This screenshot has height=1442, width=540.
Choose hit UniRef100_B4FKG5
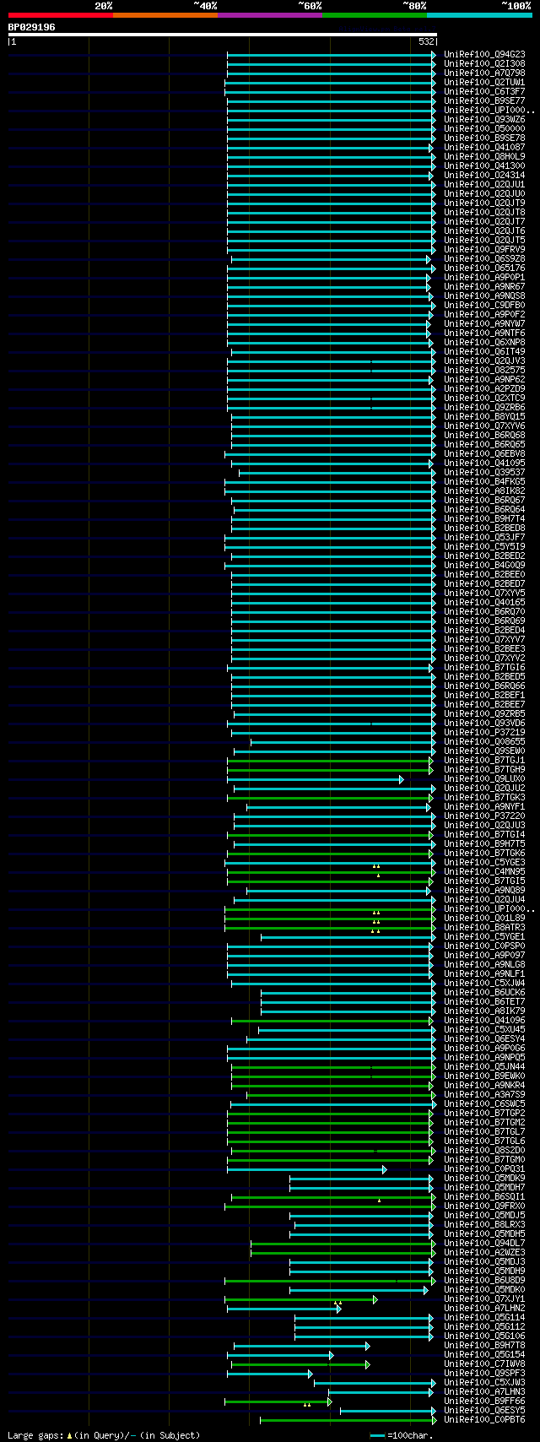[484, 481]
